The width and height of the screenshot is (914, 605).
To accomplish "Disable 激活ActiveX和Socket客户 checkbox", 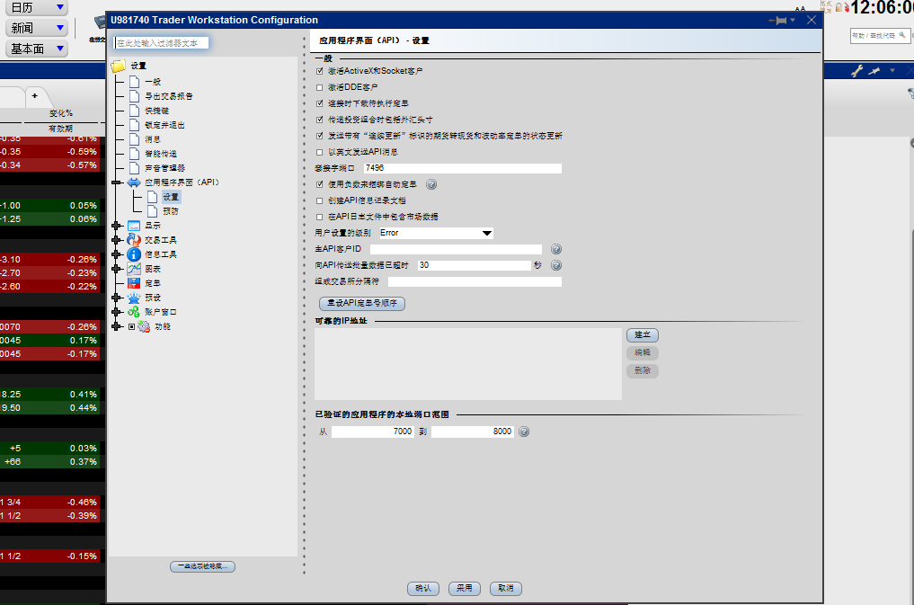I will pos(319,71).
